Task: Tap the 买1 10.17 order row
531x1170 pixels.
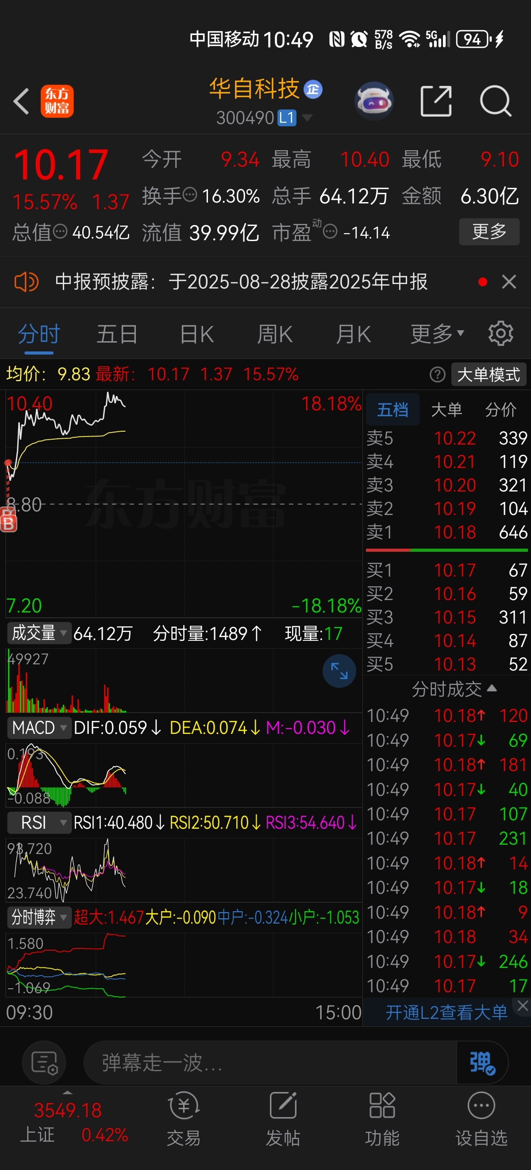Action: (x=446, y=570)
